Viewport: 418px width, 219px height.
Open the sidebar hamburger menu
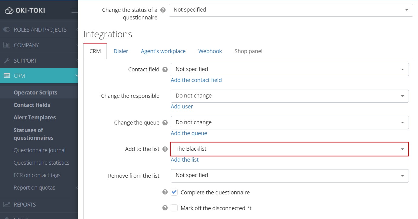(x=74, y=9)
